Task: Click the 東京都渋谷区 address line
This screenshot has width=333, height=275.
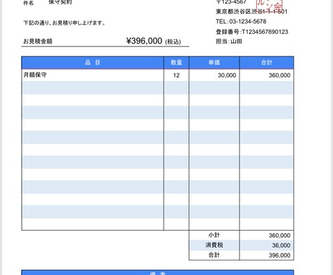Action: point(252,12)
